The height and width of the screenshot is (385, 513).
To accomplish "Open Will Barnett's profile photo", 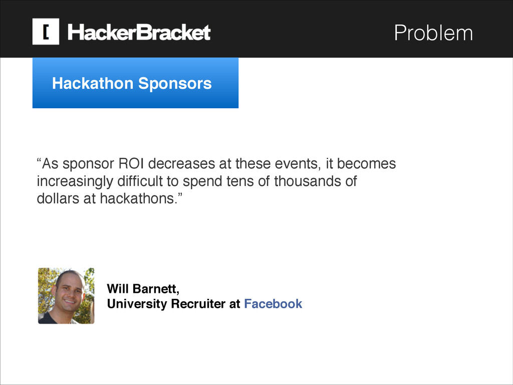I will 66,296.
